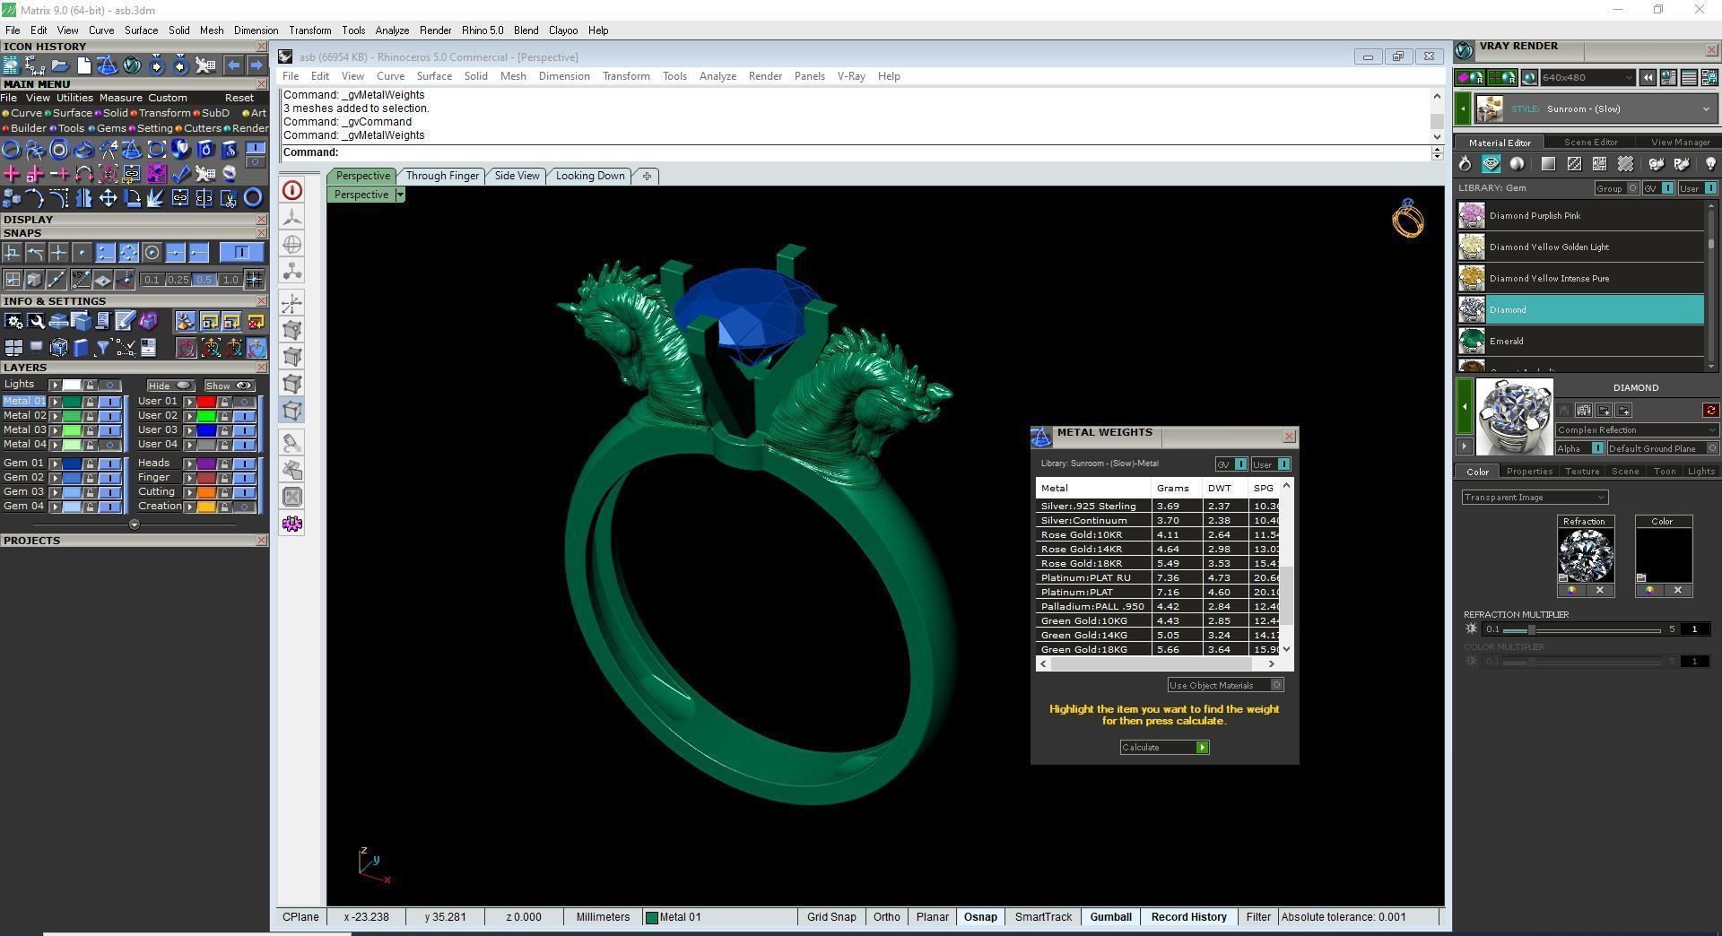Lock the Metal 02 layer

pyautogui.click(x=90, y=416)
